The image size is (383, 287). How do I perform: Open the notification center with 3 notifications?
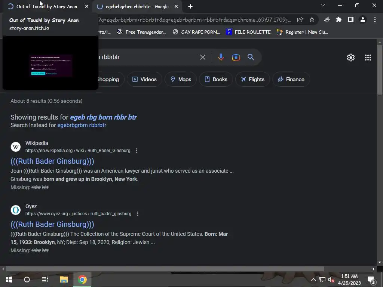[371, 280]
